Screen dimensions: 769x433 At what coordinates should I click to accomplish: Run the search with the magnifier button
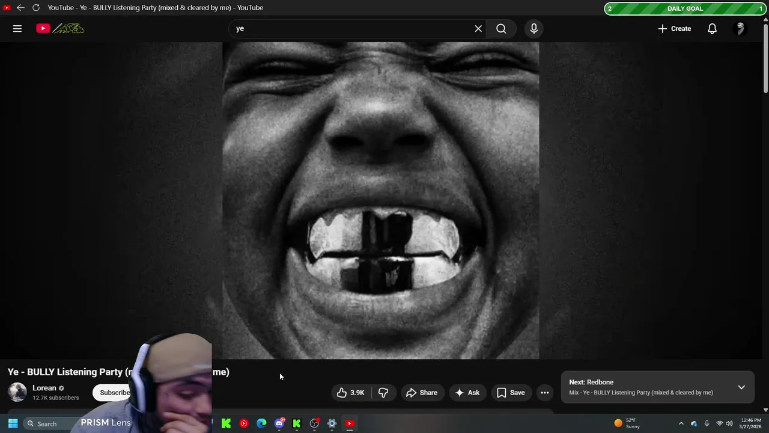coord(501,28)
